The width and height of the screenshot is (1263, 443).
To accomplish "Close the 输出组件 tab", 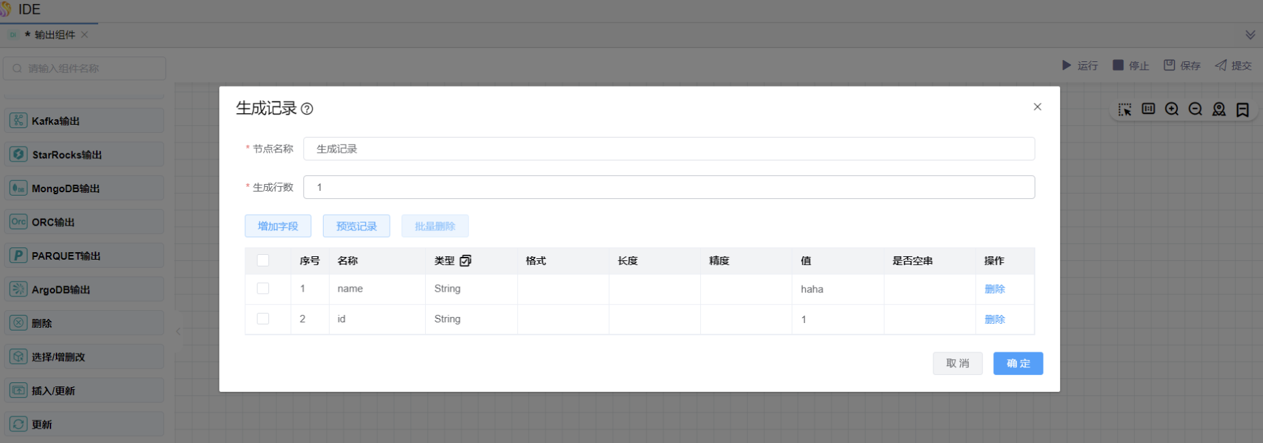I will [x=84, y=35].
